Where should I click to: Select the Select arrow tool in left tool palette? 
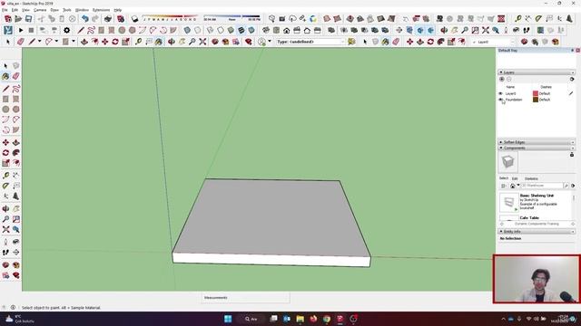[x=5, y=66]
